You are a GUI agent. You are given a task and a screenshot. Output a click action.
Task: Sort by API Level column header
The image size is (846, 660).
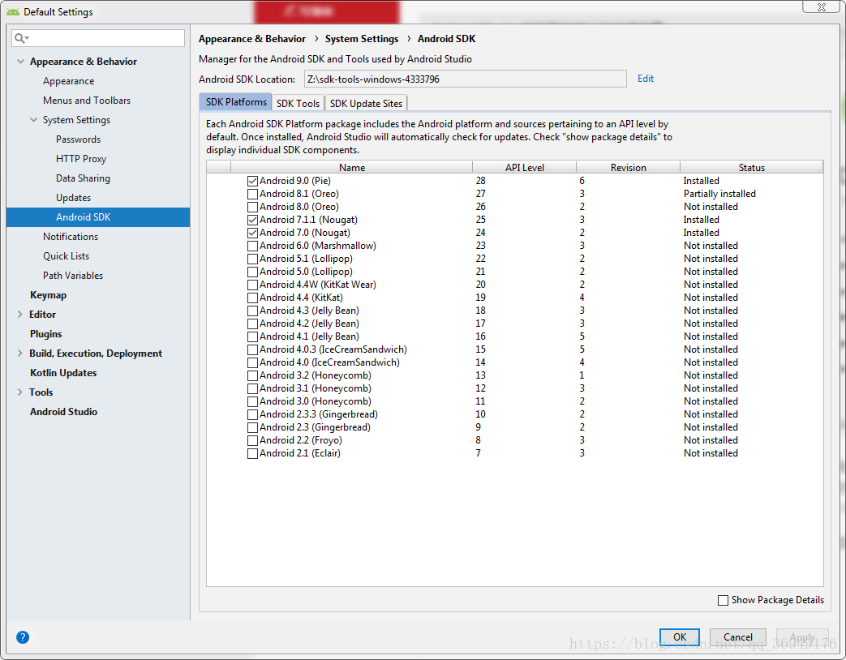[x=525, y=167]
